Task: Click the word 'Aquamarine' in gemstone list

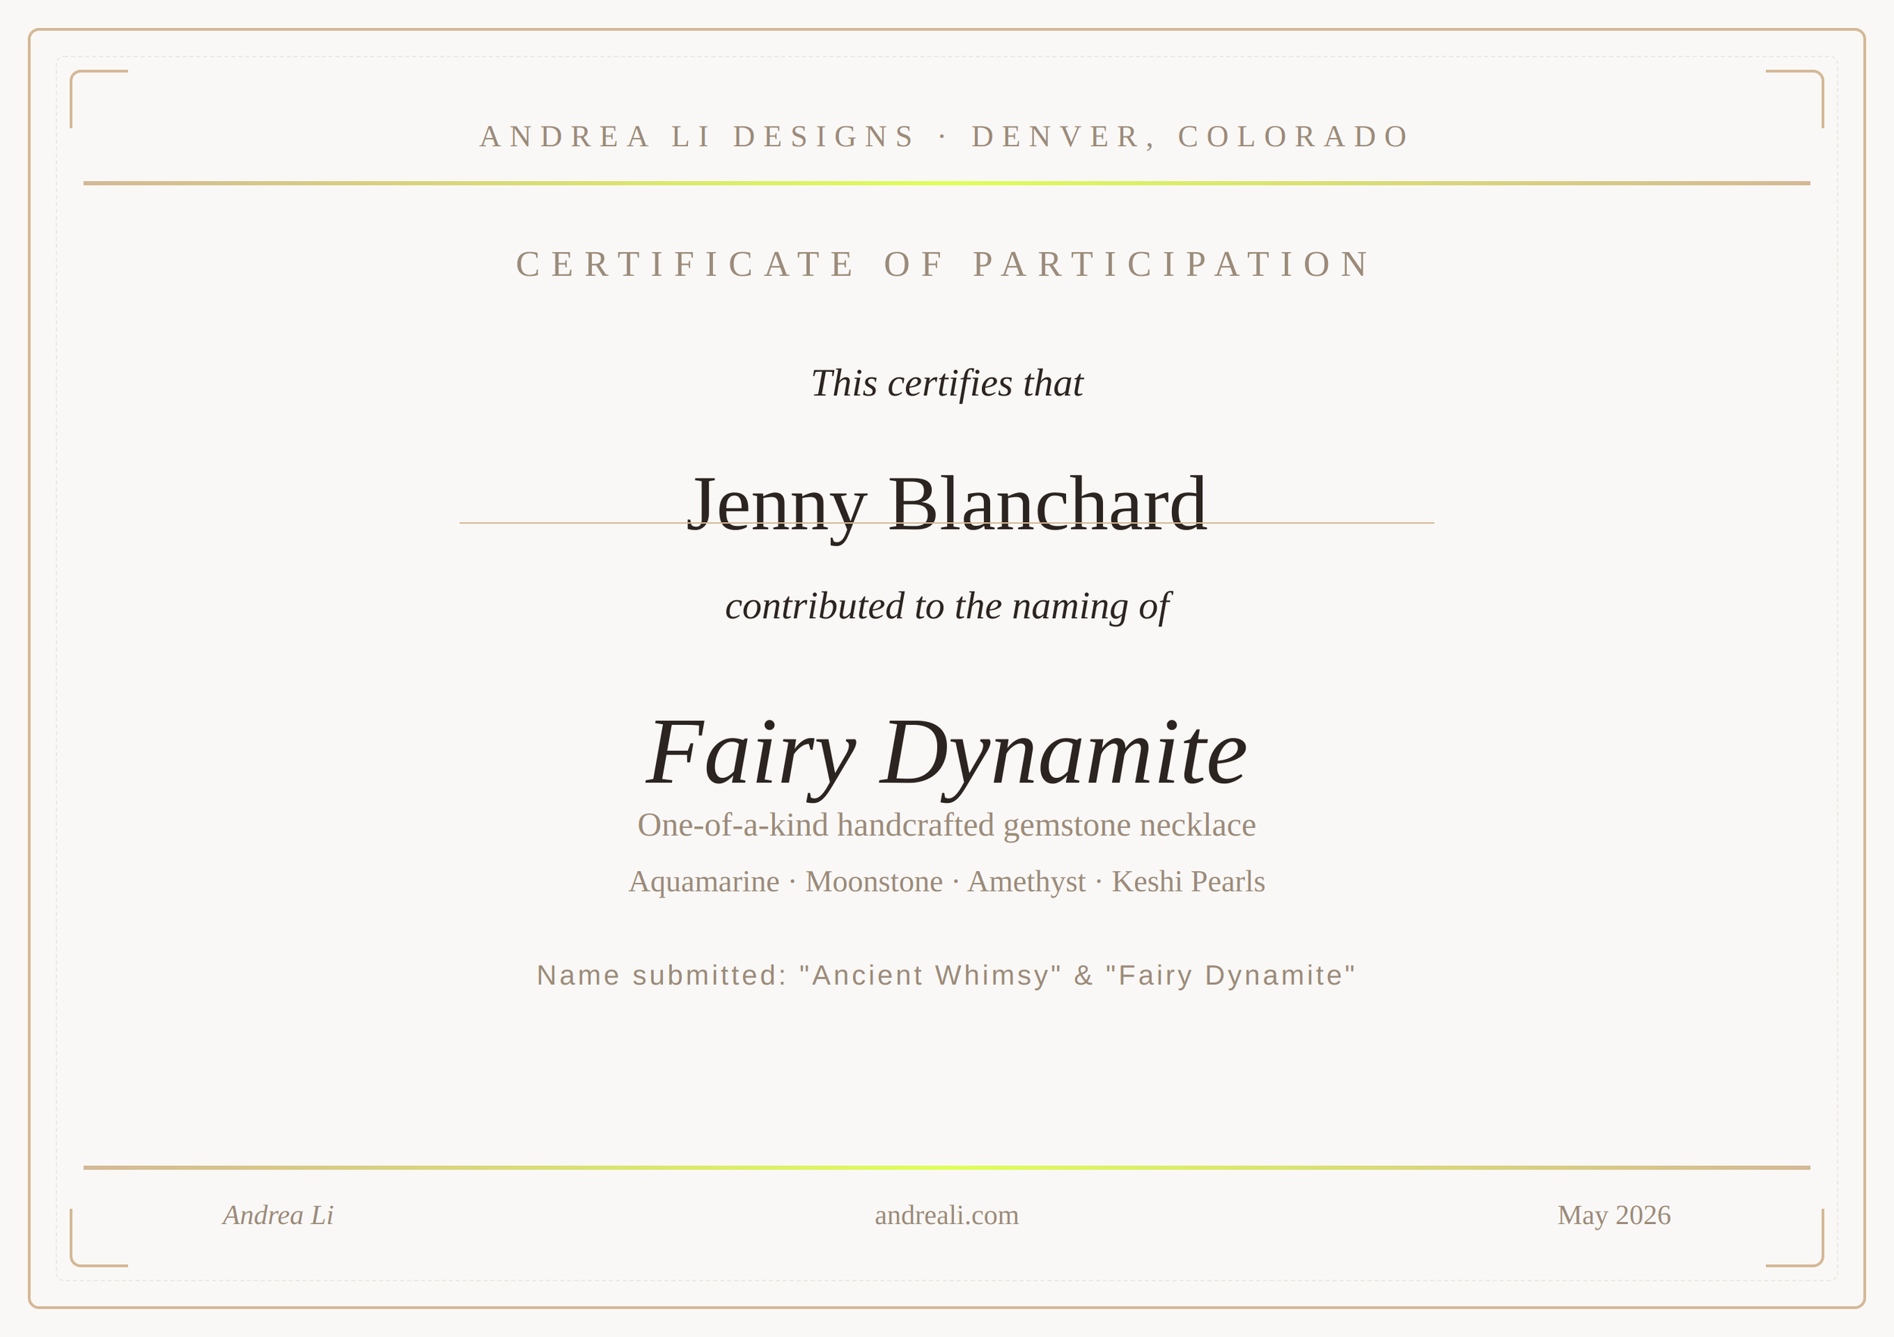Action: tap(704, 882)
